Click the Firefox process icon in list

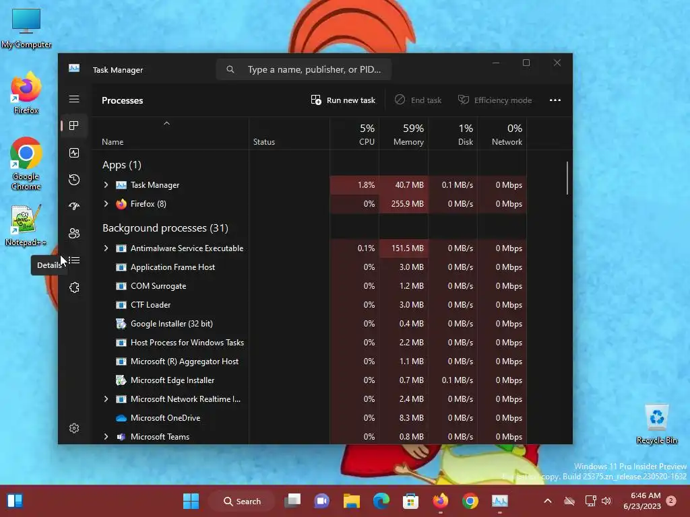coord(121,203)
